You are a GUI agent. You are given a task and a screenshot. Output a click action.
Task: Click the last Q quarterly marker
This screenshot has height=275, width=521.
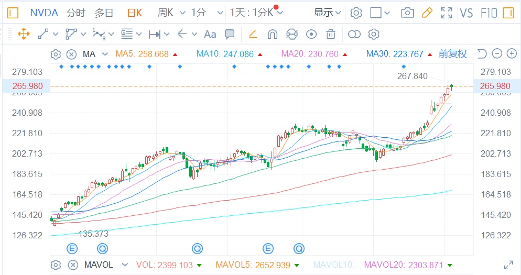point(299,248)
